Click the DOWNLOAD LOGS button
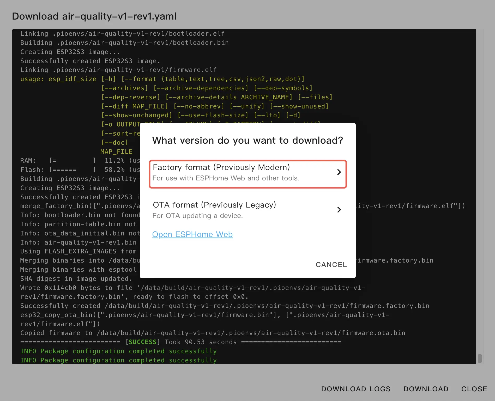Viewport: 495px width, 401px height. point(356,389)
